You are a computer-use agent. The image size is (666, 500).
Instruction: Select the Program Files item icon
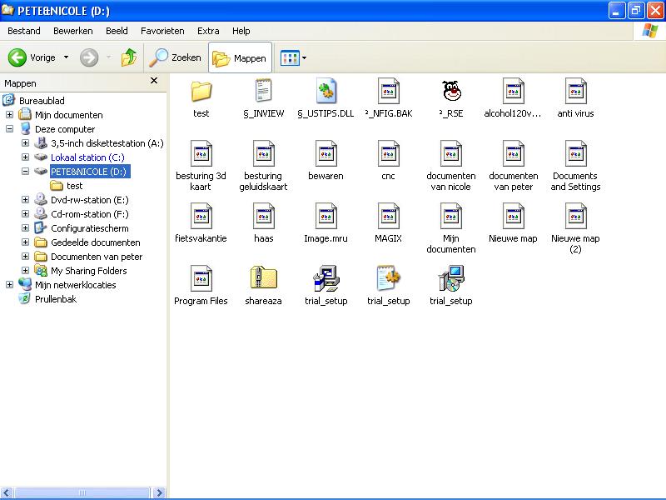(201, 278)
